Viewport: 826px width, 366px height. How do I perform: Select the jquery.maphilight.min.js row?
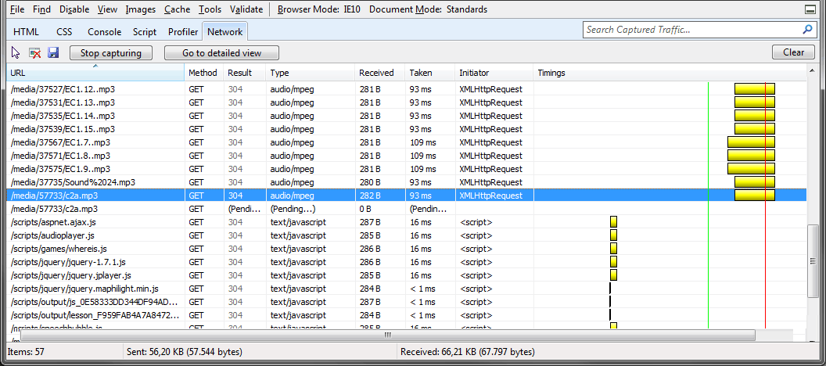(406, 288)
